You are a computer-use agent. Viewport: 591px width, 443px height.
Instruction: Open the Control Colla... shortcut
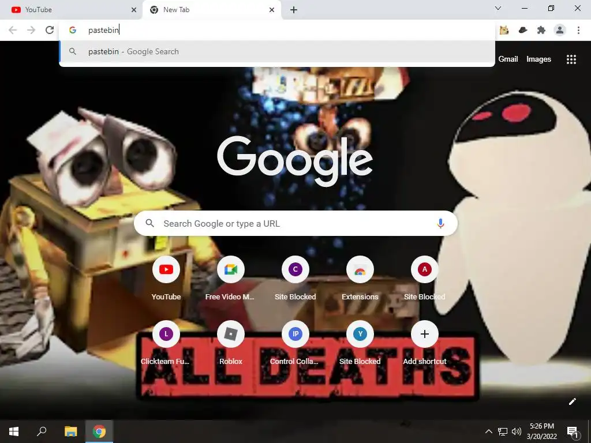pyautogui.click(x=295, y=343)
